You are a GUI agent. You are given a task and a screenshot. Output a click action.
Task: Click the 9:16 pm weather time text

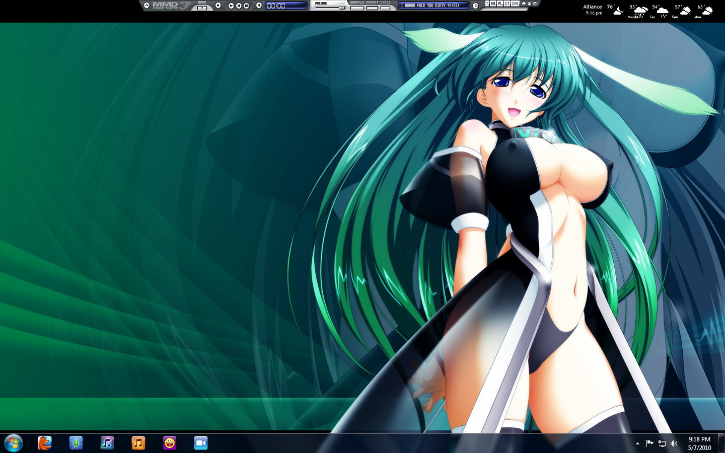pos(594,13)
